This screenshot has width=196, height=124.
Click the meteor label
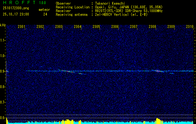pyautogui.click(x=44, y=10)
